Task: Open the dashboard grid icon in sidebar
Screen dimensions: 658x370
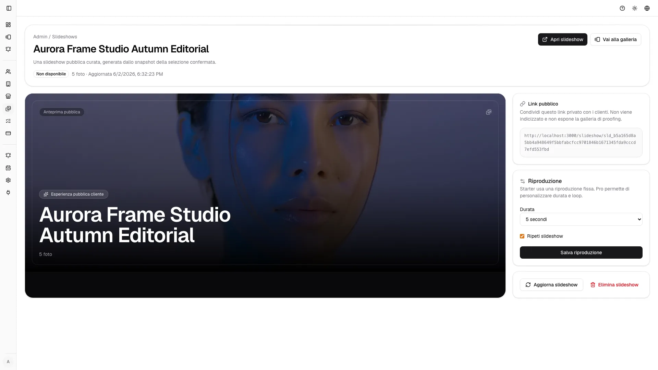Action: [8, 25]
